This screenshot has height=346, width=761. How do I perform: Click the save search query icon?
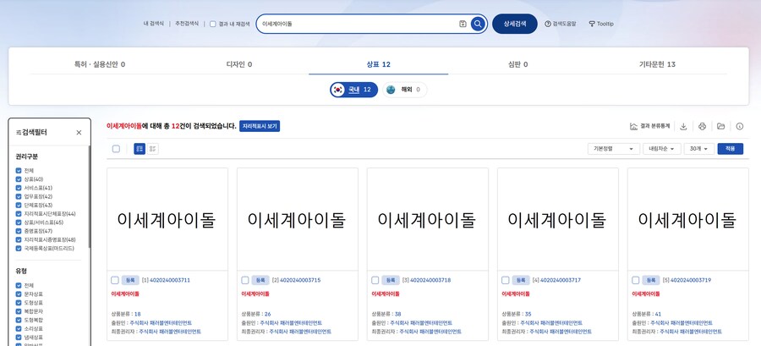(463, 24)
